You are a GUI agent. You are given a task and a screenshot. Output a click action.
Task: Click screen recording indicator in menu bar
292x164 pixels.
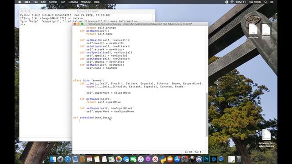pos(227,2)
